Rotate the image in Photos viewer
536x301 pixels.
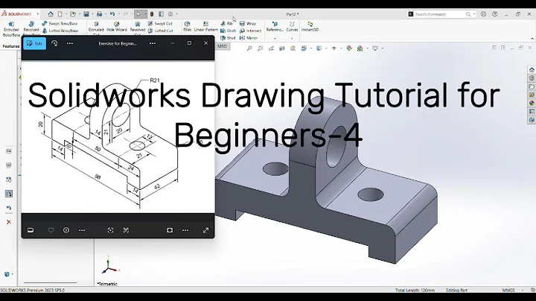(x=54, y=43)
